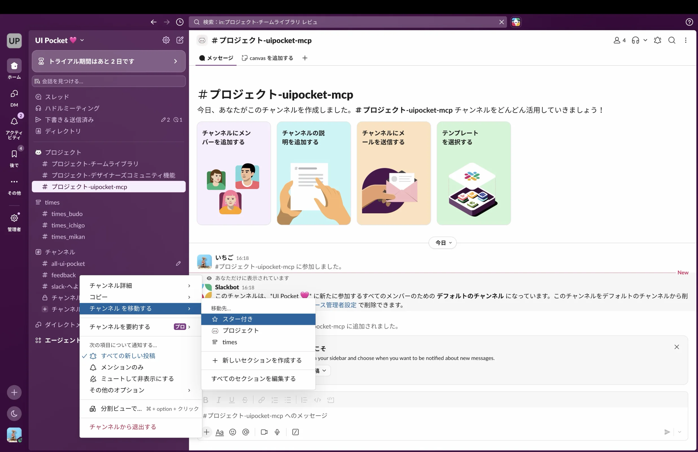
Task: Move channel to スター付き section
Action: pyautogui.click(x=258, y=319)
